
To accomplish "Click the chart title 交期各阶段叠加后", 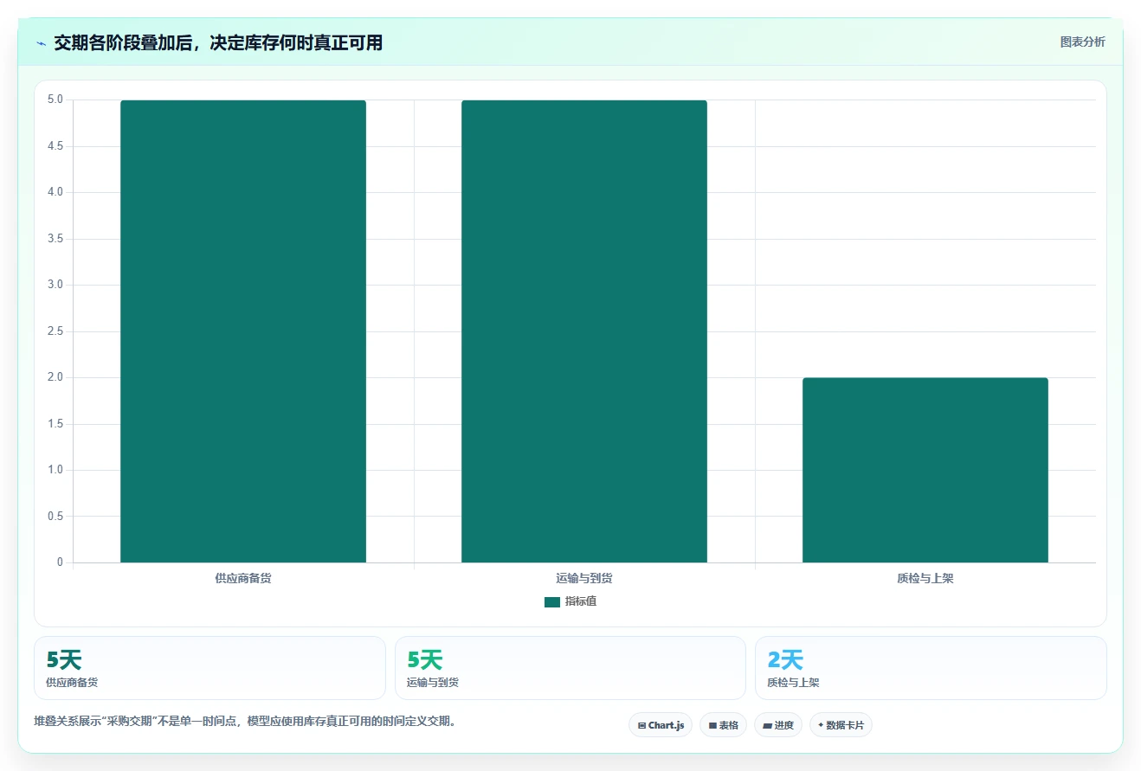I will pos(218,43).
